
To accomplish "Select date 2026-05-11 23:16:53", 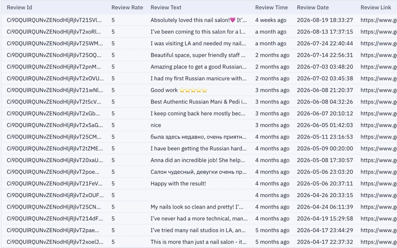I will (325, 137).
